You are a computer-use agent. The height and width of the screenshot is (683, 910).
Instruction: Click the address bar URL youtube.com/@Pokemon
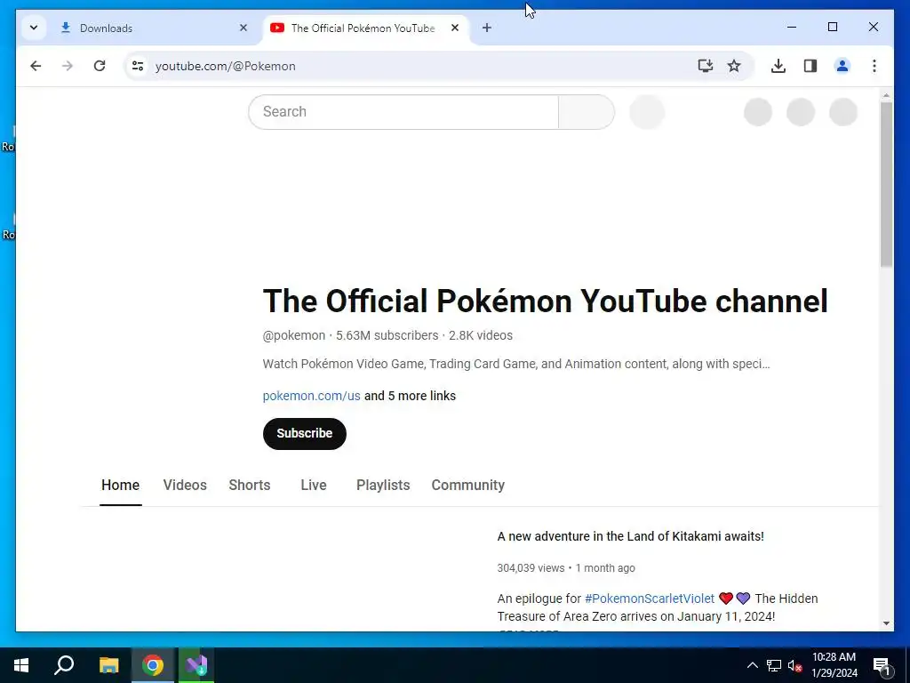225,66
